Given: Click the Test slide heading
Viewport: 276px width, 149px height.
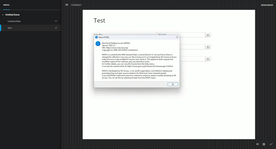Looking at the screenshot, I should [99, 21].
